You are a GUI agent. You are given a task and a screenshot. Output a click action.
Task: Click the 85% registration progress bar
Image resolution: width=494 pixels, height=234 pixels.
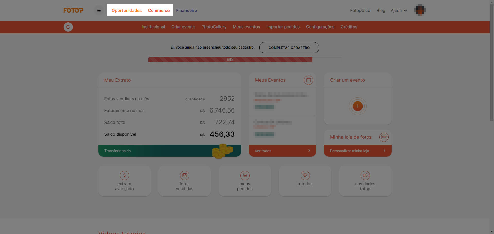230,60
